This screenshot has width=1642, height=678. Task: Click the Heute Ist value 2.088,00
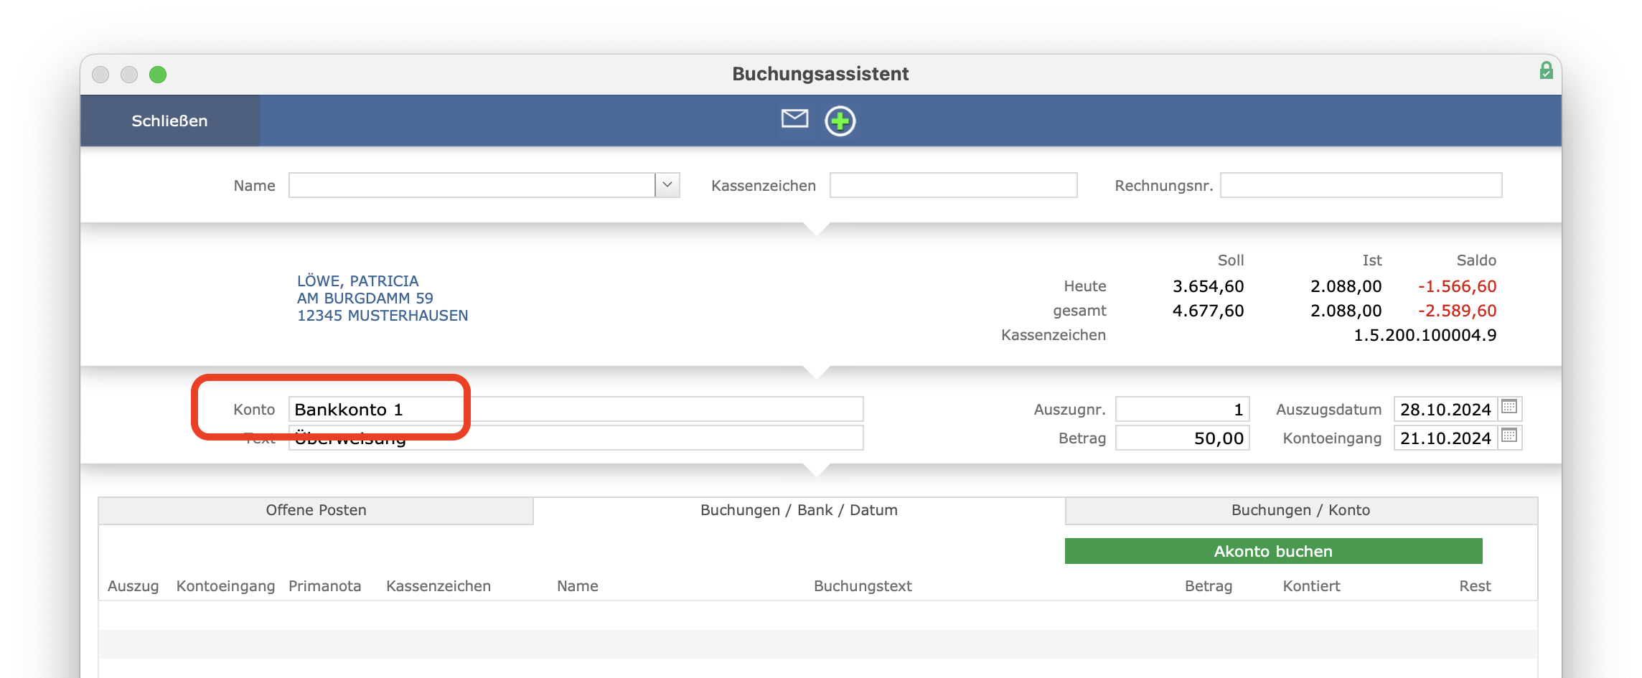[x=1346, y=286]
